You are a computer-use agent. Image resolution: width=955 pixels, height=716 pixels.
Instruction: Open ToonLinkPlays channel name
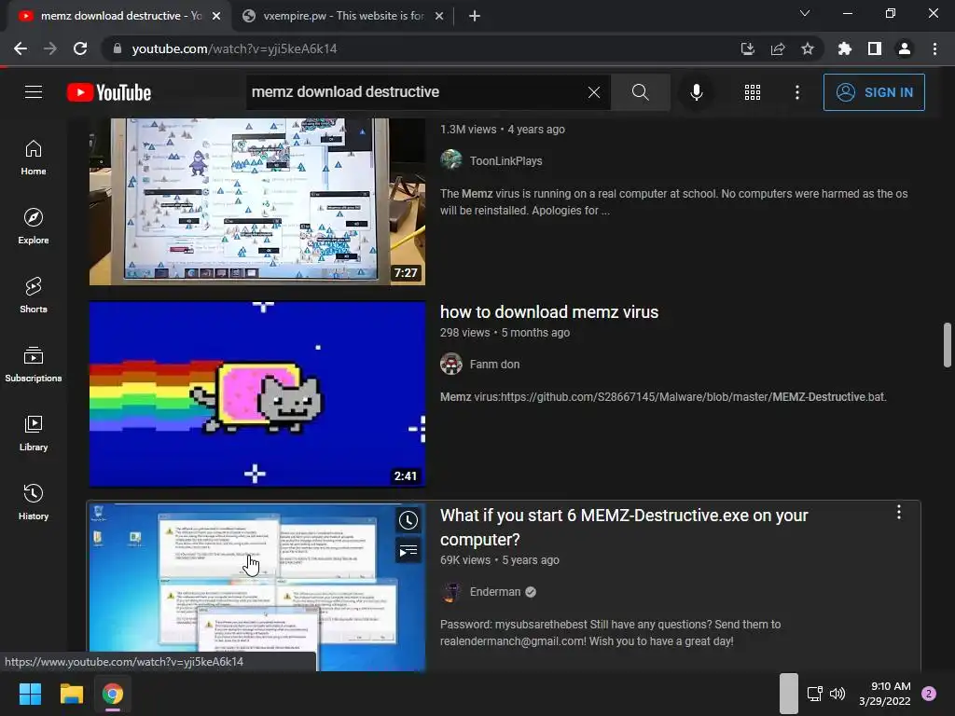[505, 160]
